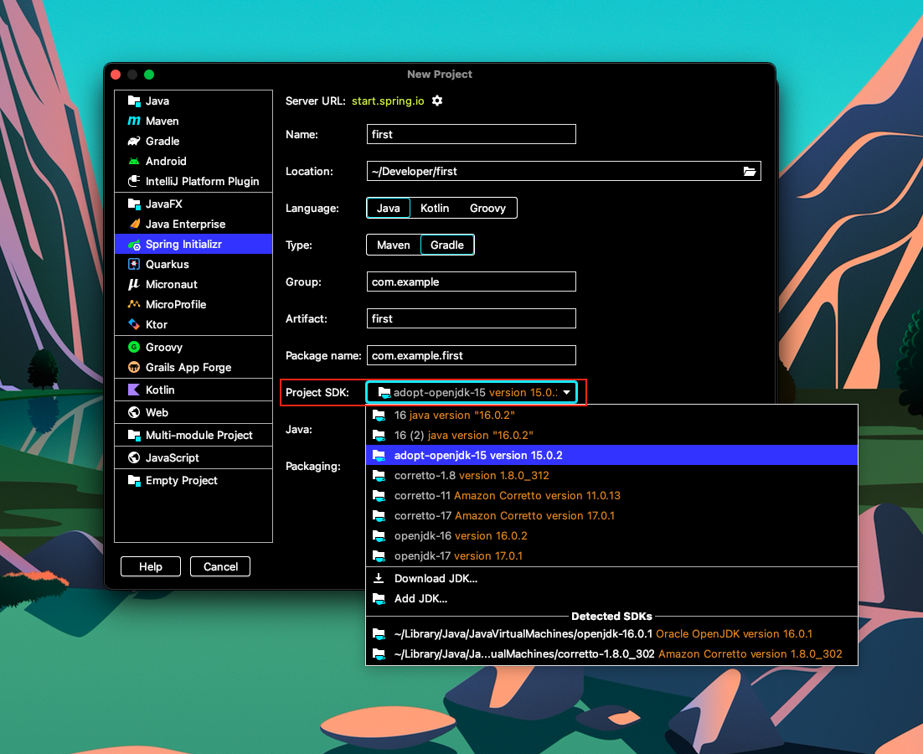Select Micronaut in the generators list
The height and width of the screenshot is (754, 923).
click(193, 284)
